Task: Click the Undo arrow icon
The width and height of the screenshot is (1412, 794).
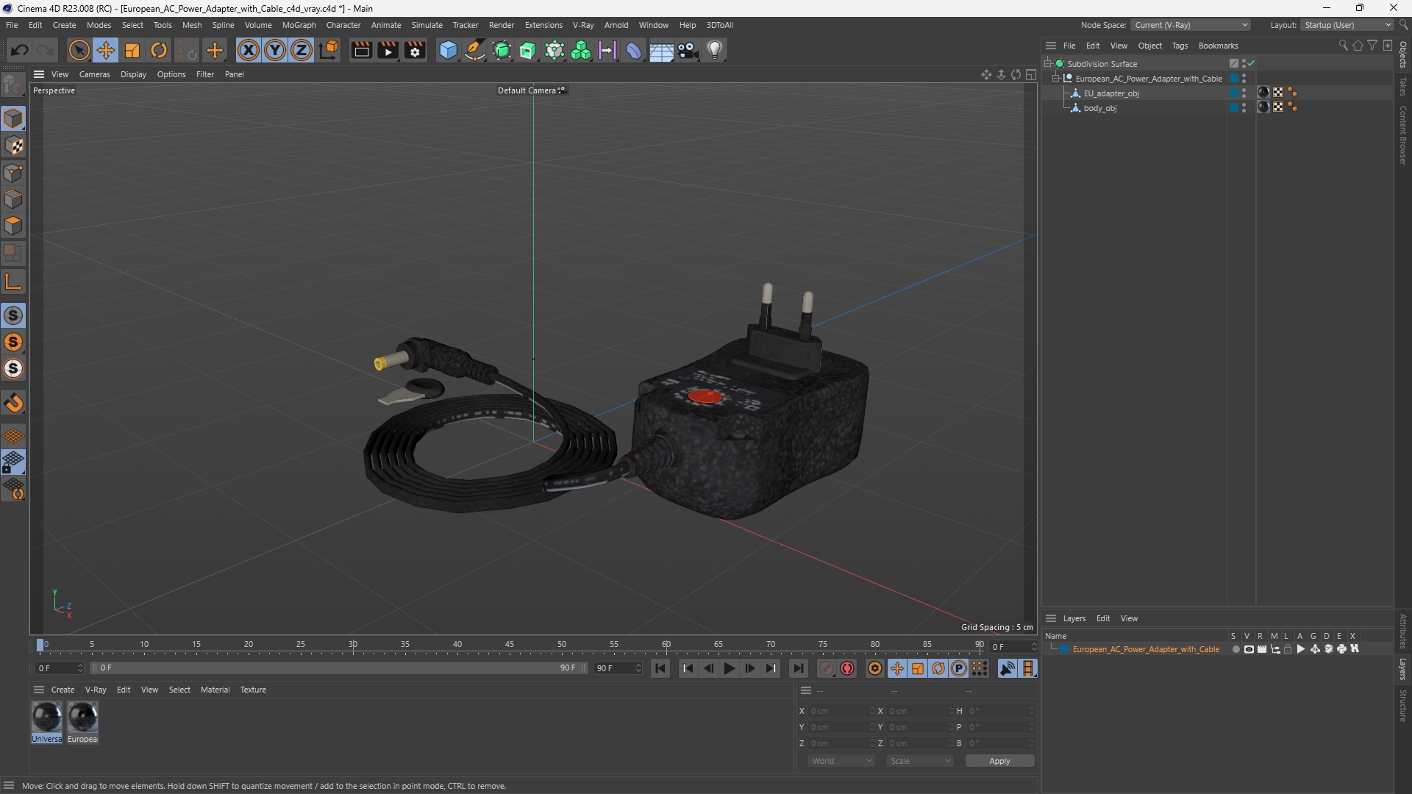Action: (20, 50)
